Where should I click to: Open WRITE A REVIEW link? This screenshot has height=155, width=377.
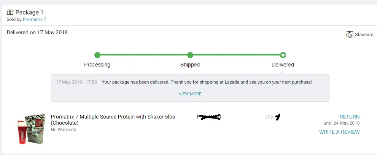pyautogui.click(x=339, y=132)
